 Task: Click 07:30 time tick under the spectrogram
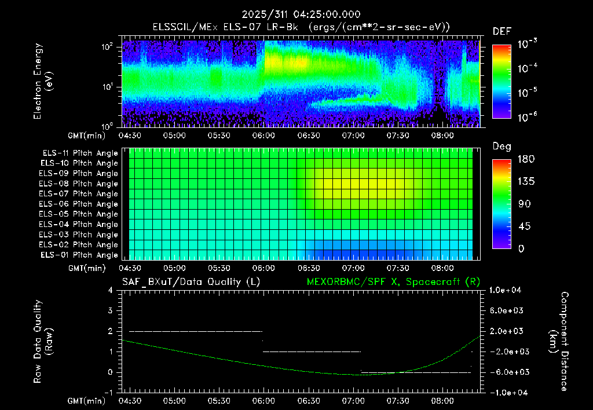tap(398, 136)
